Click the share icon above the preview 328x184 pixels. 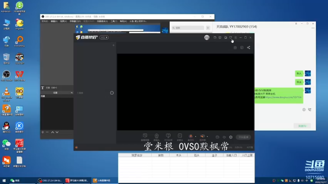pyautogui.click(x=248, y=47)
